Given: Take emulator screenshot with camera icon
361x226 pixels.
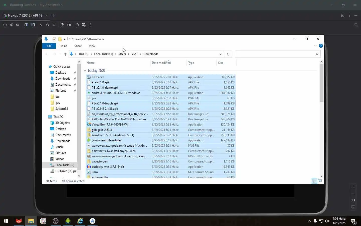Looking at the screenshot, I should 62,25.
